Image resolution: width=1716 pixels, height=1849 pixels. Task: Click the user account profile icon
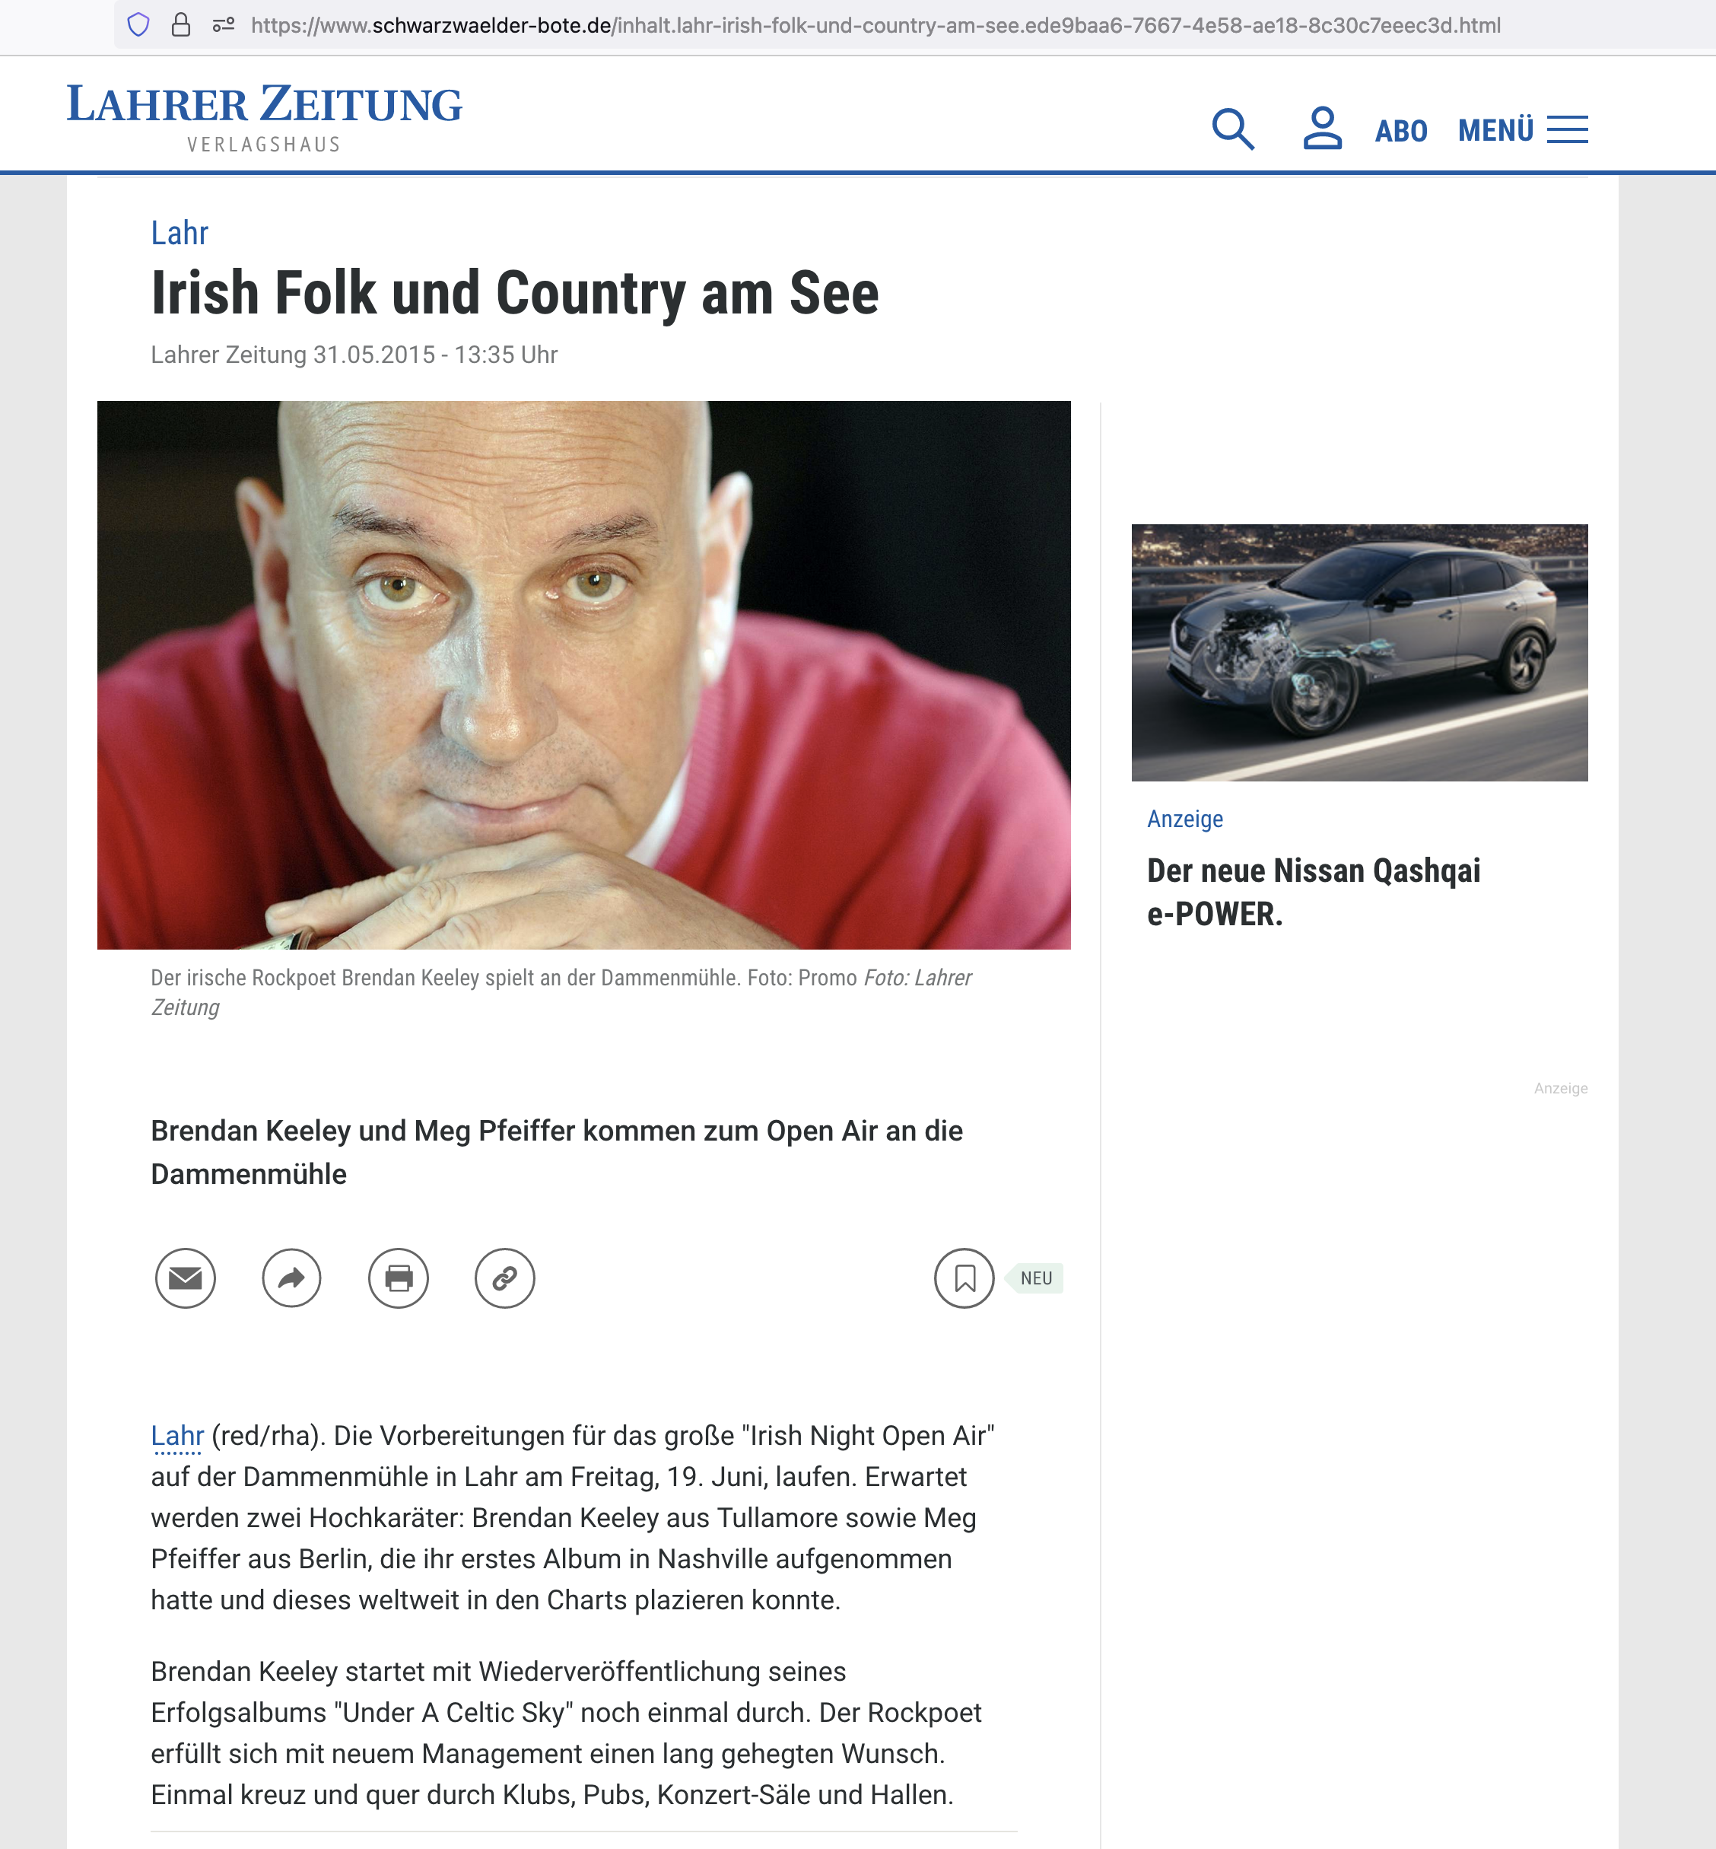click(x=1321, y=129)
